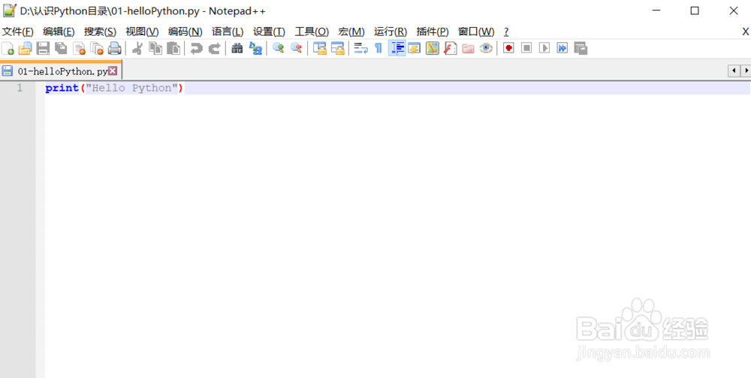This screenshot has height=378, width=751.
Task: Open the 窗口(W) menu
Action: 476,31
